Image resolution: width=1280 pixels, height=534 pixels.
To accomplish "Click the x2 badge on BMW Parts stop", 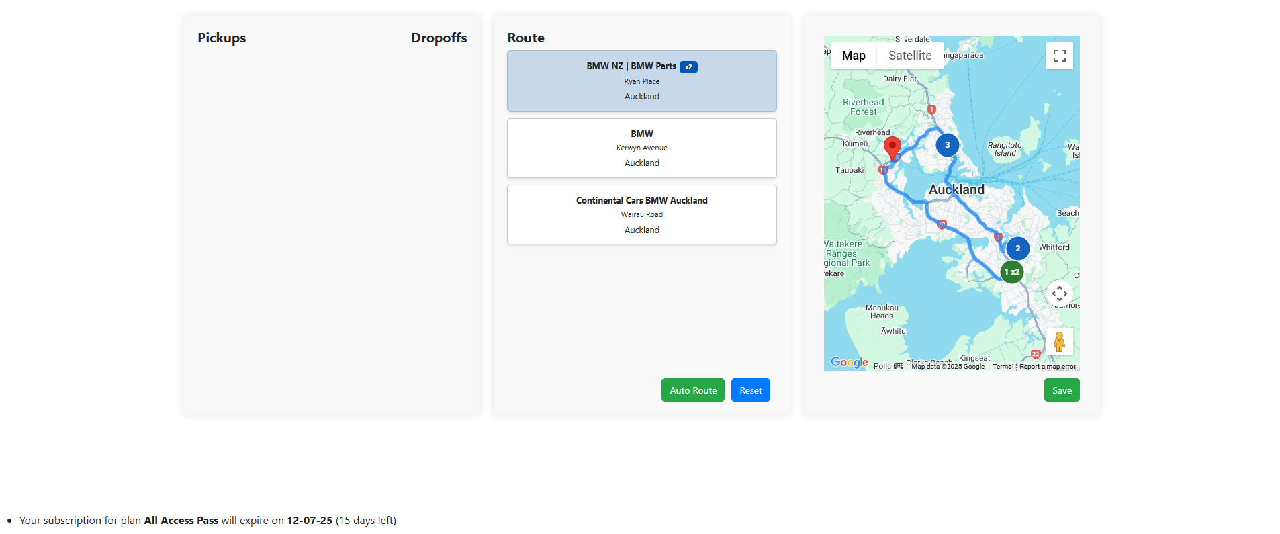I will (688, 66).
